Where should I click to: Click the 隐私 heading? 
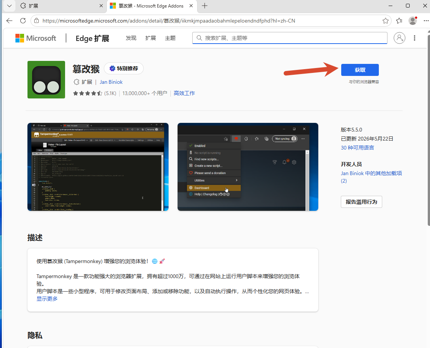(35, 335)
